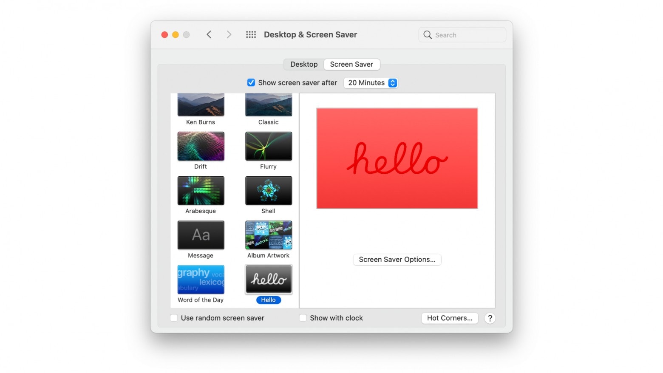Select the Drift screen saver

[x=201, y=146]
